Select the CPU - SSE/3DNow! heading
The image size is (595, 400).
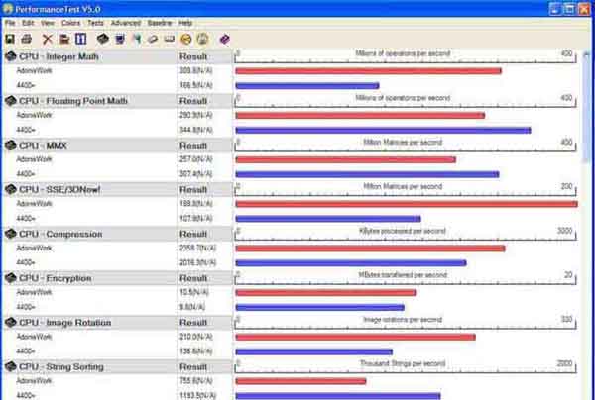click(x=59, y=190)
